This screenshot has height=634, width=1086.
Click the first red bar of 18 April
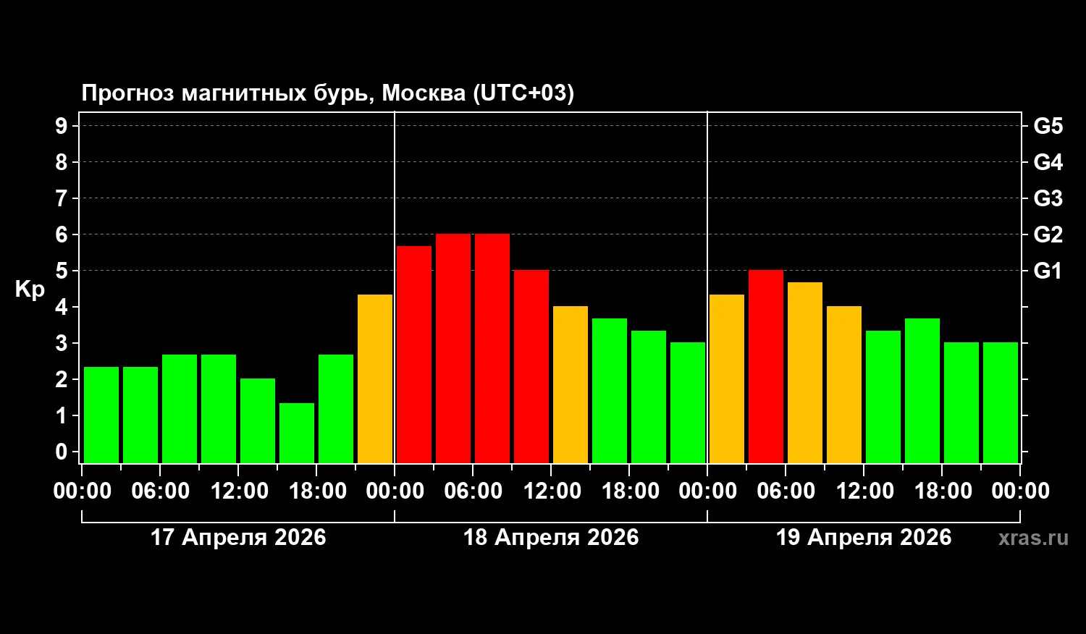tap(414, 355)
